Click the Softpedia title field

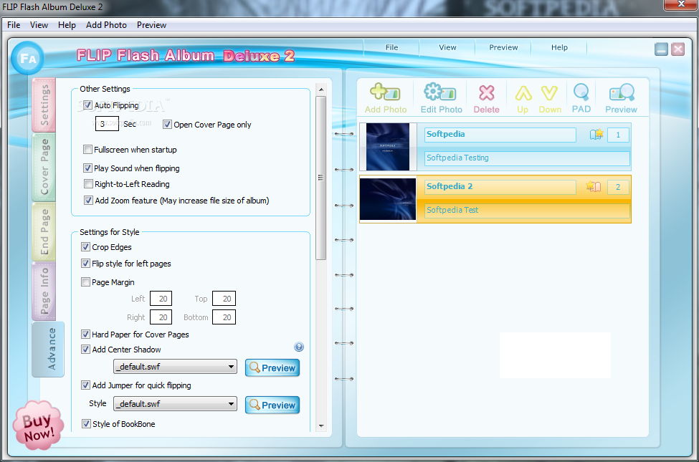tap(500, 135)
